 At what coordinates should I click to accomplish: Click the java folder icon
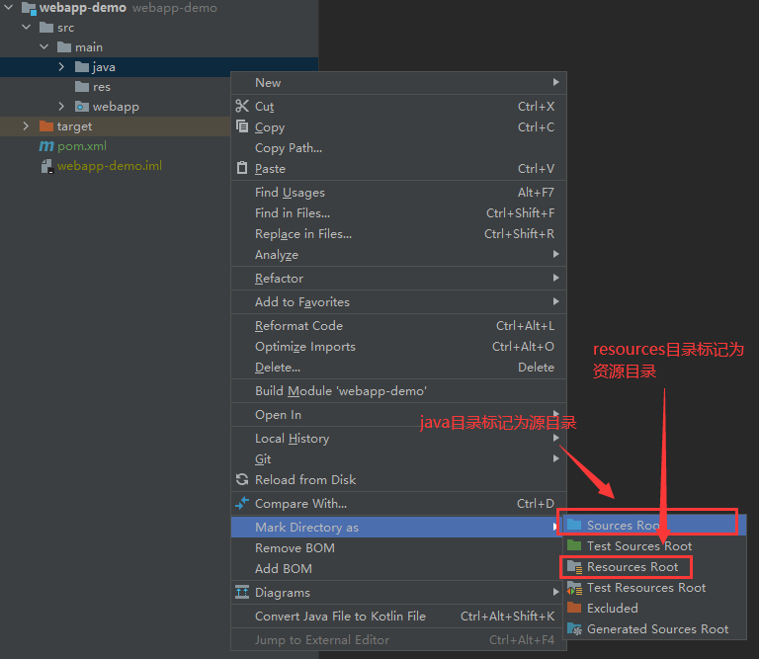click(x=82, y=67)
